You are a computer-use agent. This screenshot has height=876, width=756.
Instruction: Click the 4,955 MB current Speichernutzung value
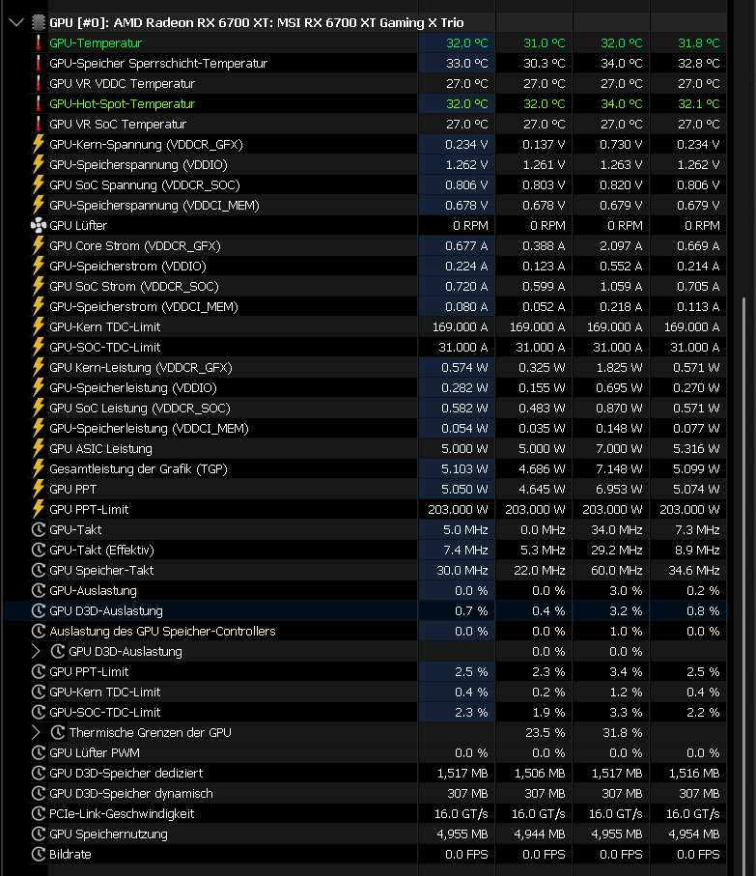pos(462,834)
